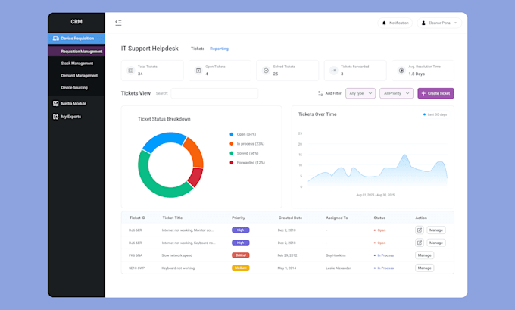Select My Exports menu item
Image resolution: width=515 pixels, height=310 pixels.
71,117
